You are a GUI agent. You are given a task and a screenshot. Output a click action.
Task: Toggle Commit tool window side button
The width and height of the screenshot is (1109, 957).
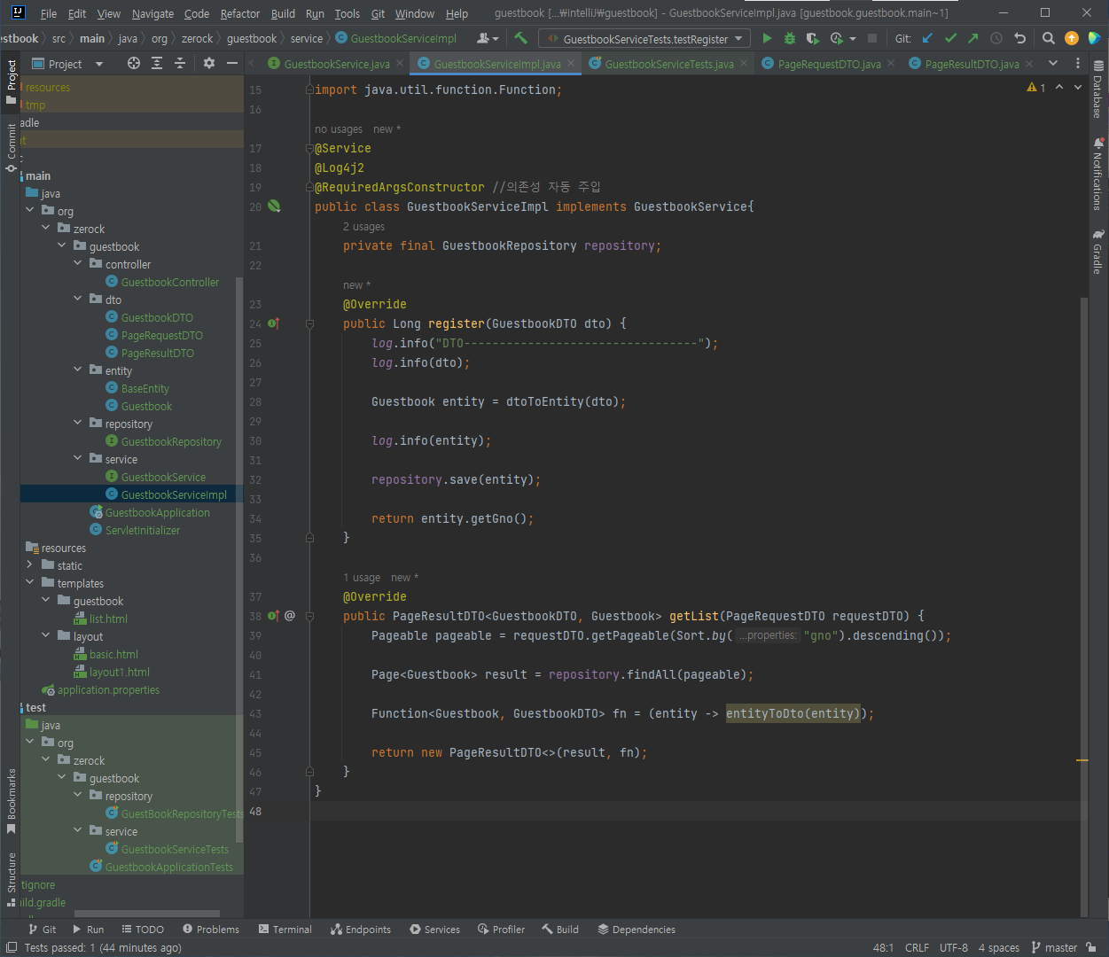(12, 148)
